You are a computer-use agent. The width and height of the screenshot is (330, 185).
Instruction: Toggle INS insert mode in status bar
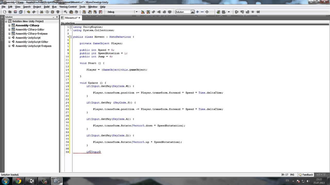click(x=292, y=175)
